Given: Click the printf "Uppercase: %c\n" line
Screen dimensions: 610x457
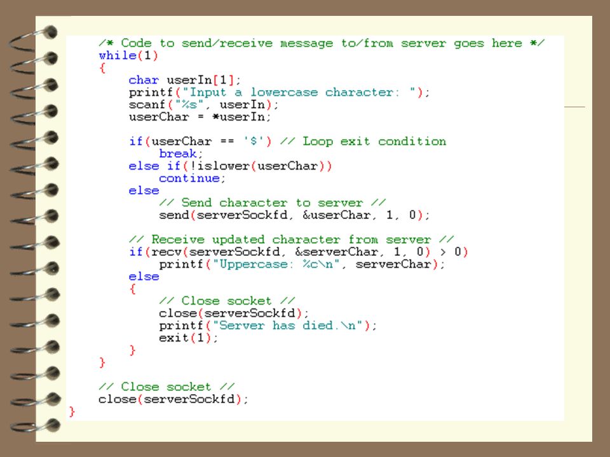Looking at the screenshot, I should point(302,264).
